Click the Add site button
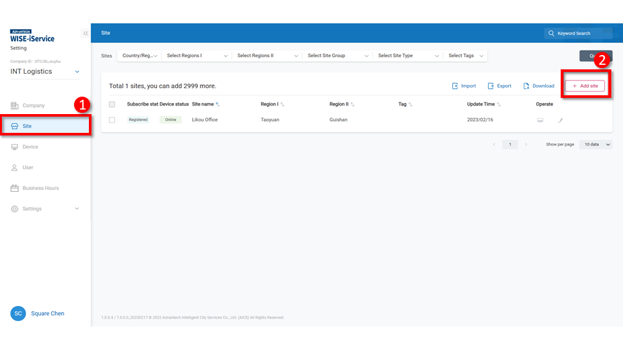Viewport: 623px width, 350px height. 585,86
